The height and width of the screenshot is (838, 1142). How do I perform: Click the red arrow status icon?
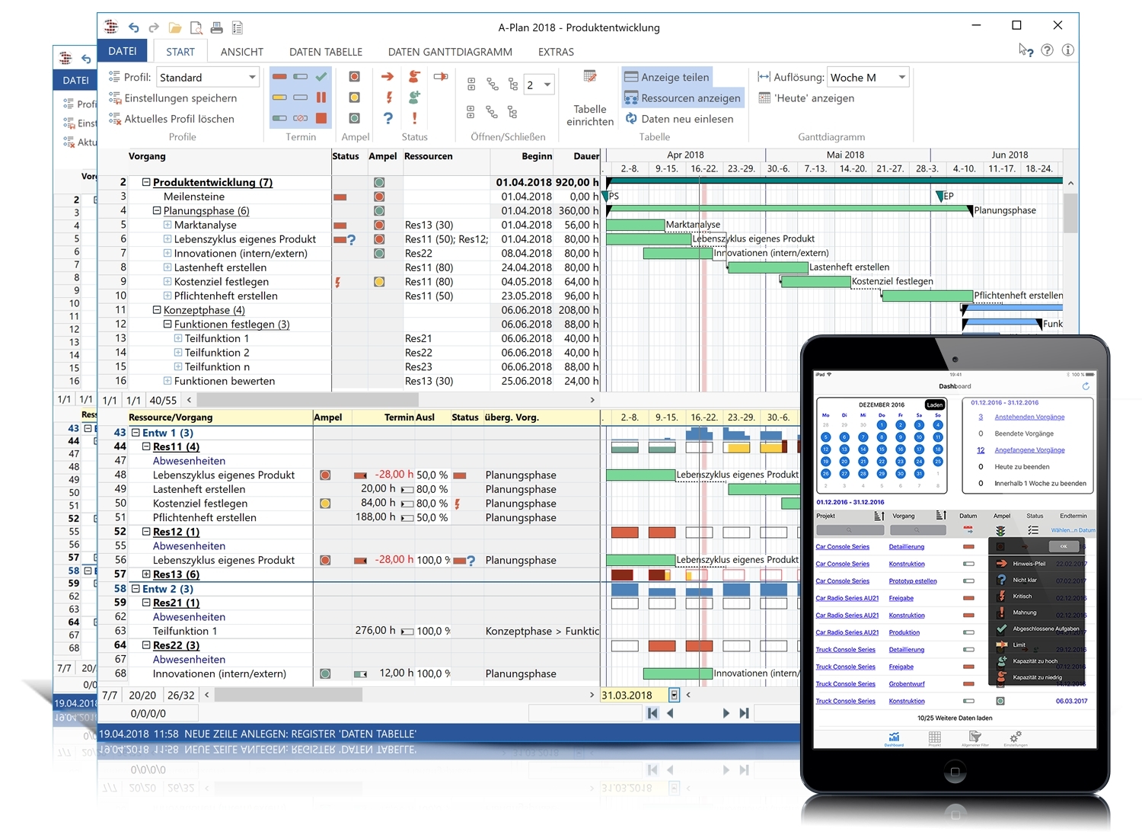click(x=388, y=76)
